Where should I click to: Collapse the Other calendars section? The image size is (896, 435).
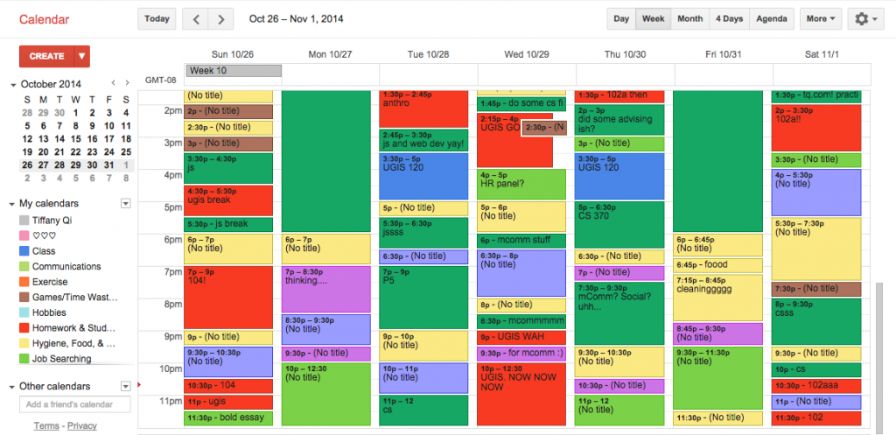click(12, 387)
